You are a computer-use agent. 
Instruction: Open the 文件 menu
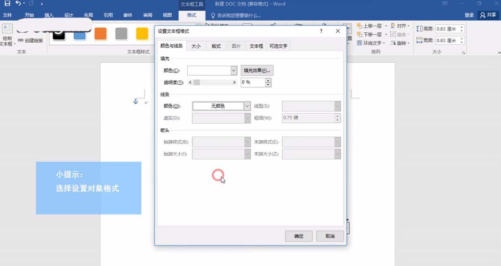point(8,15)
